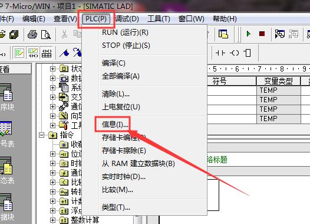Open print preview magnifier icon

tap(46, 34)
